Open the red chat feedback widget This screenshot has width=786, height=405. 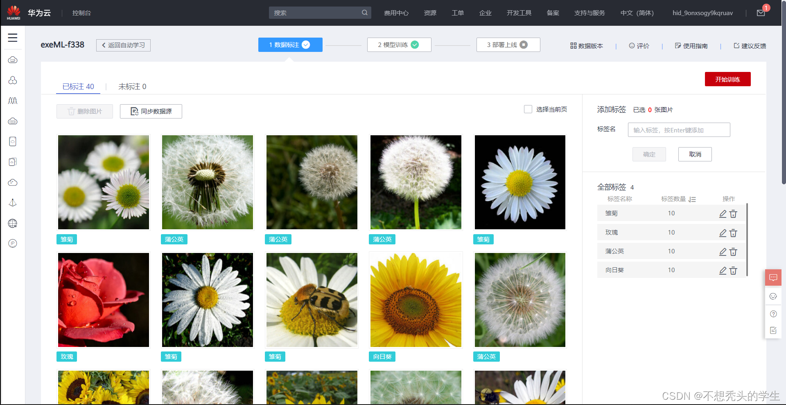point(773,277)
